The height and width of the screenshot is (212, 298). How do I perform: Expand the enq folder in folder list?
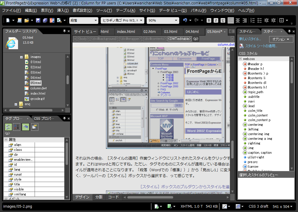point(16,104)
